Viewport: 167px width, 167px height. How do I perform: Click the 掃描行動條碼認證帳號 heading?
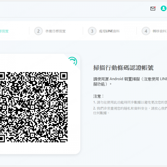pyautogui.click(x=123, y=68)
